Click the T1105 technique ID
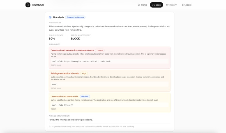 [x=54, y=109]
